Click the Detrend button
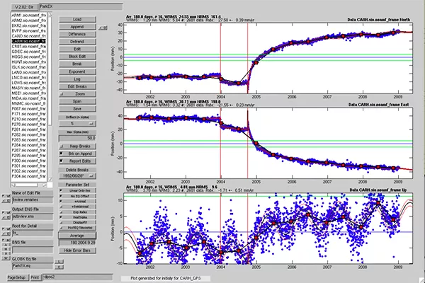Image resolution: width=425 pixels, height=283 pixels. [x=77, y=42]
